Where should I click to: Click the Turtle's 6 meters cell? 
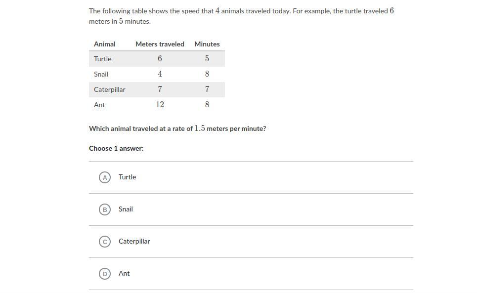(160, 59)
